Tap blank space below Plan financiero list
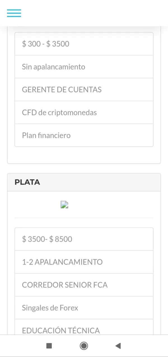The image size is (168, 357). pyautogui.click(x=84, y=155)
